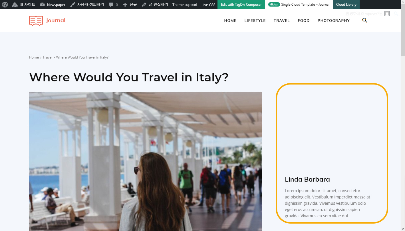Screen dimensions: 405x231
Task: Click the 글 편집하기 pencil icon
Action: (144, 5)
